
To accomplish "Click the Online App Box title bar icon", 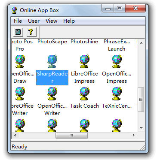I will (x=14, y=10).
